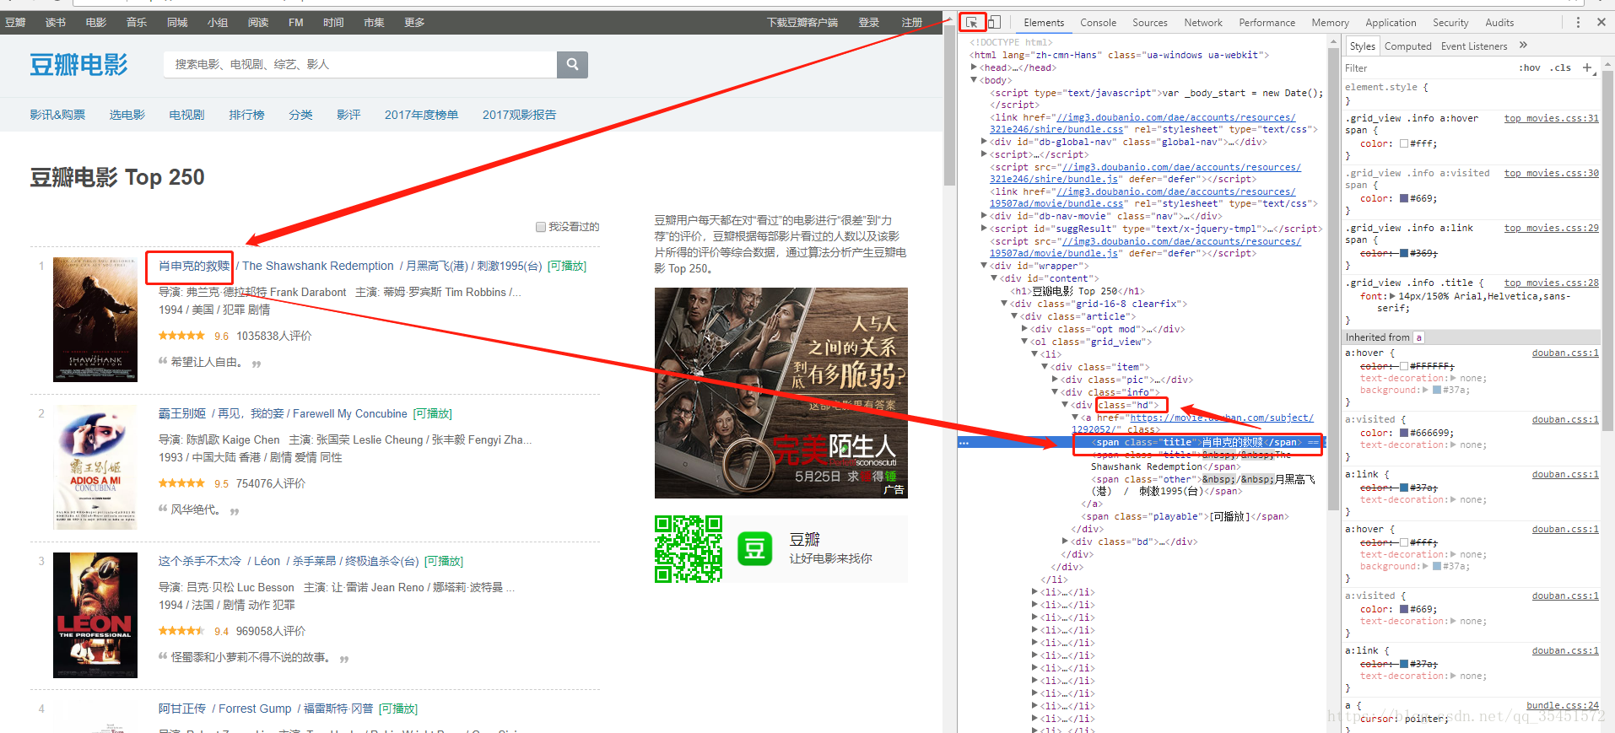Open 霸王别姬 movie title link
This screenshot has height=733, width=1615.
182,413
